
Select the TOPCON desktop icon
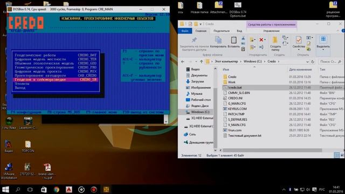click(x=28, y=147)
